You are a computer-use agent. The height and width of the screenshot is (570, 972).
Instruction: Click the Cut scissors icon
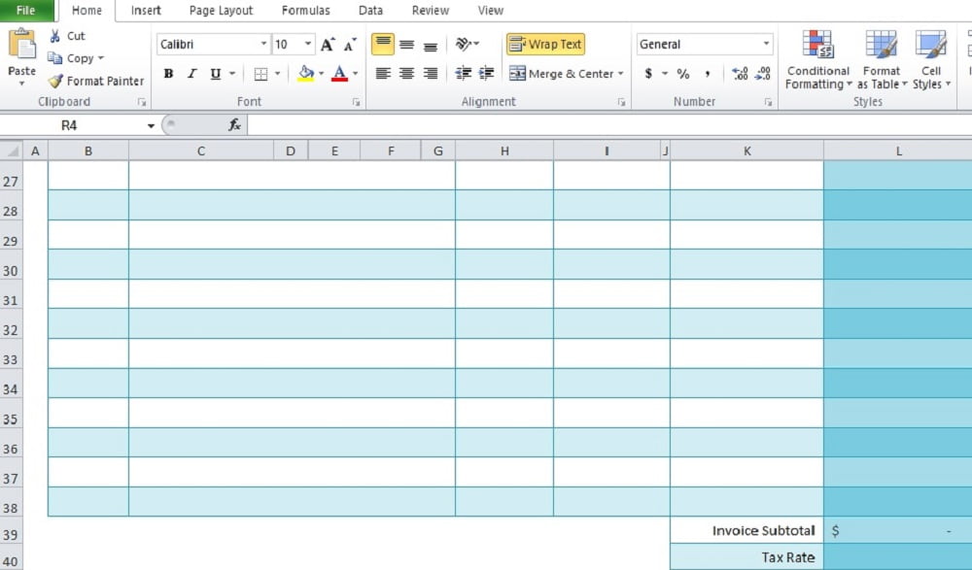coord(54,36)
